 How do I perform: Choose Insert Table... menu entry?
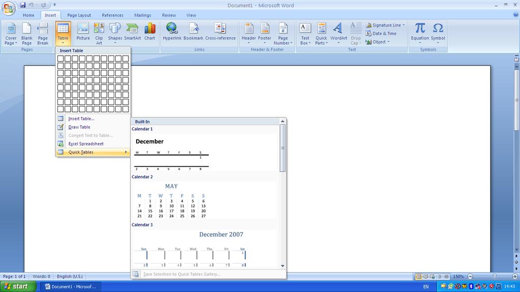(93, 119)
